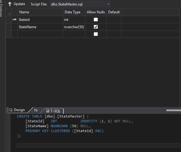This screenshot has height=152, width=181.
Task: Click the int data type cell
Action: tap(74, 20)
